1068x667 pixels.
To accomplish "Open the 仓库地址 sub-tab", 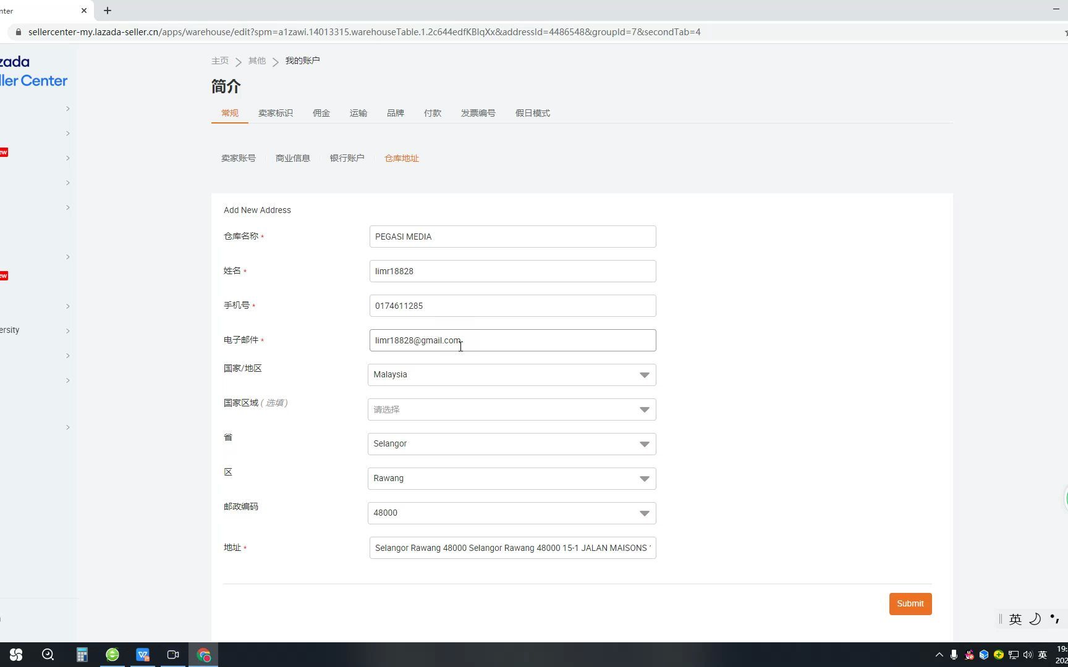I will [402, 159].
